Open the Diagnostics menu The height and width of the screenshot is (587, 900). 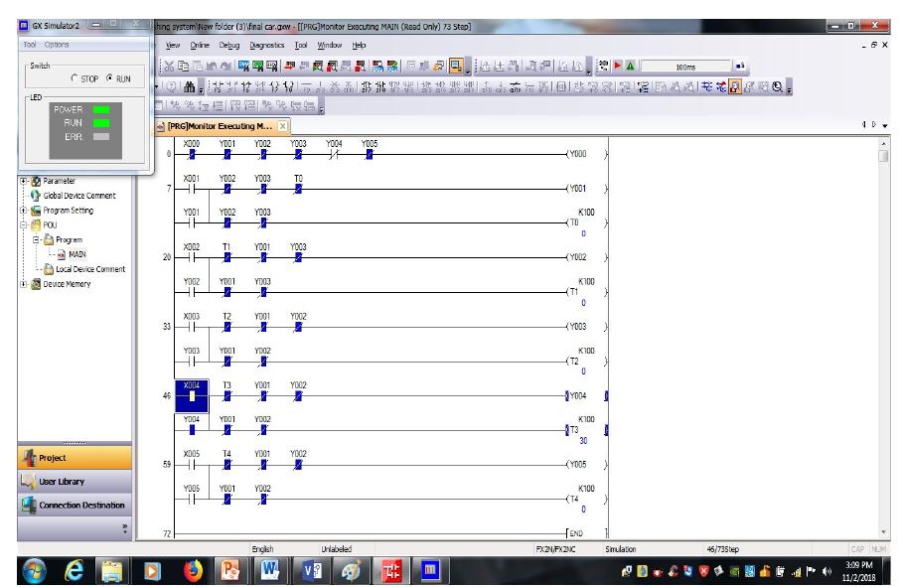(267, 45)
